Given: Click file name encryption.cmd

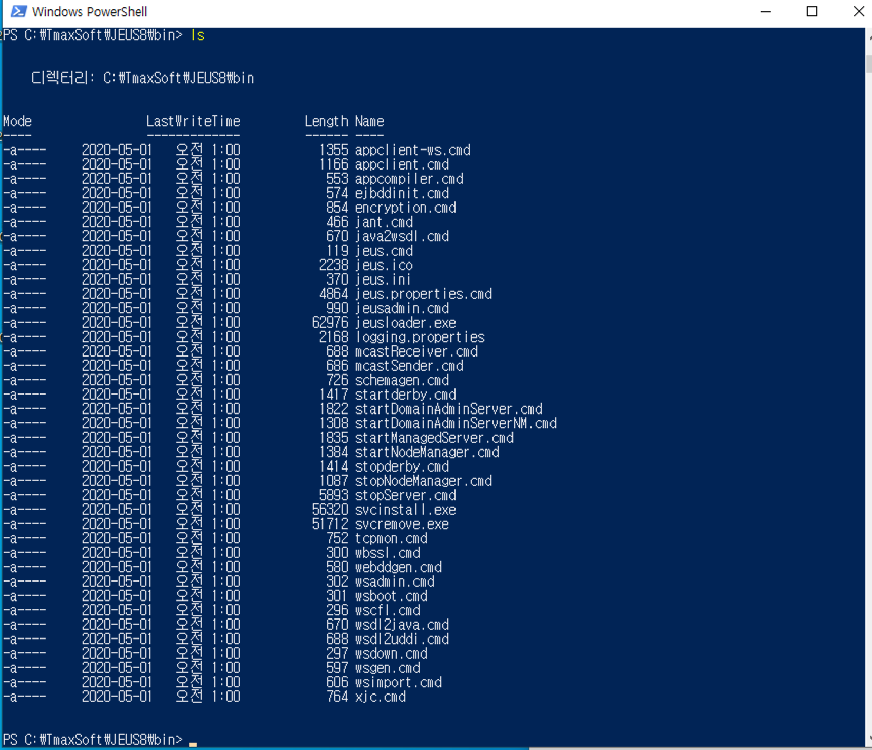Looking at the screenshot, I should [x=406, y=208].
